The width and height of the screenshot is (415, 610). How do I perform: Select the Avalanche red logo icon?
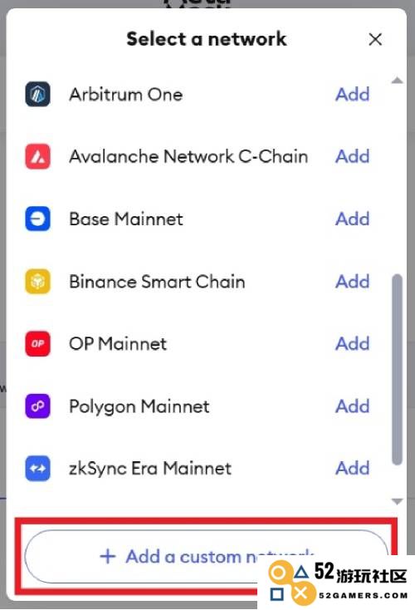pos(37,156)
